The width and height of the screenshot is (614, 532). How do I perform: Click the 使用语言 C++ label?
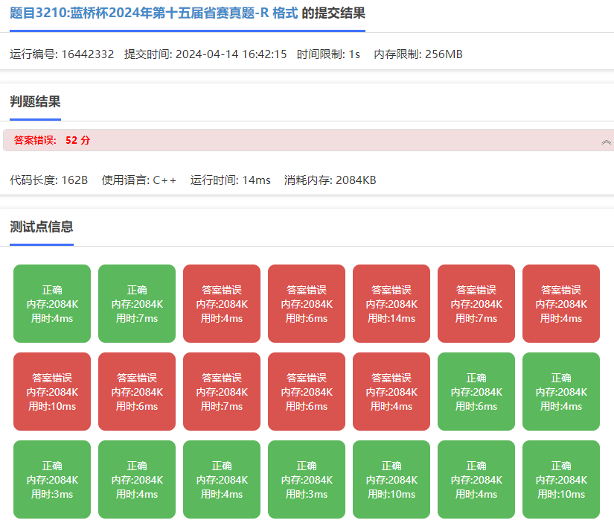coord(139,180)
